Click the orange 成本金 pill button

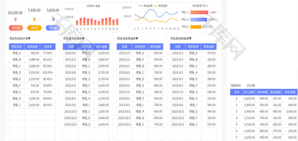pyautogui.click(x=34, y=28)
